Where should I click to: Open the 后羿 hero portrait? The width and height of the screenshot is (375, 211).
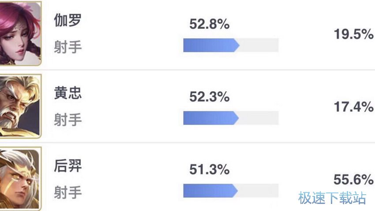(x=21, y=179)
